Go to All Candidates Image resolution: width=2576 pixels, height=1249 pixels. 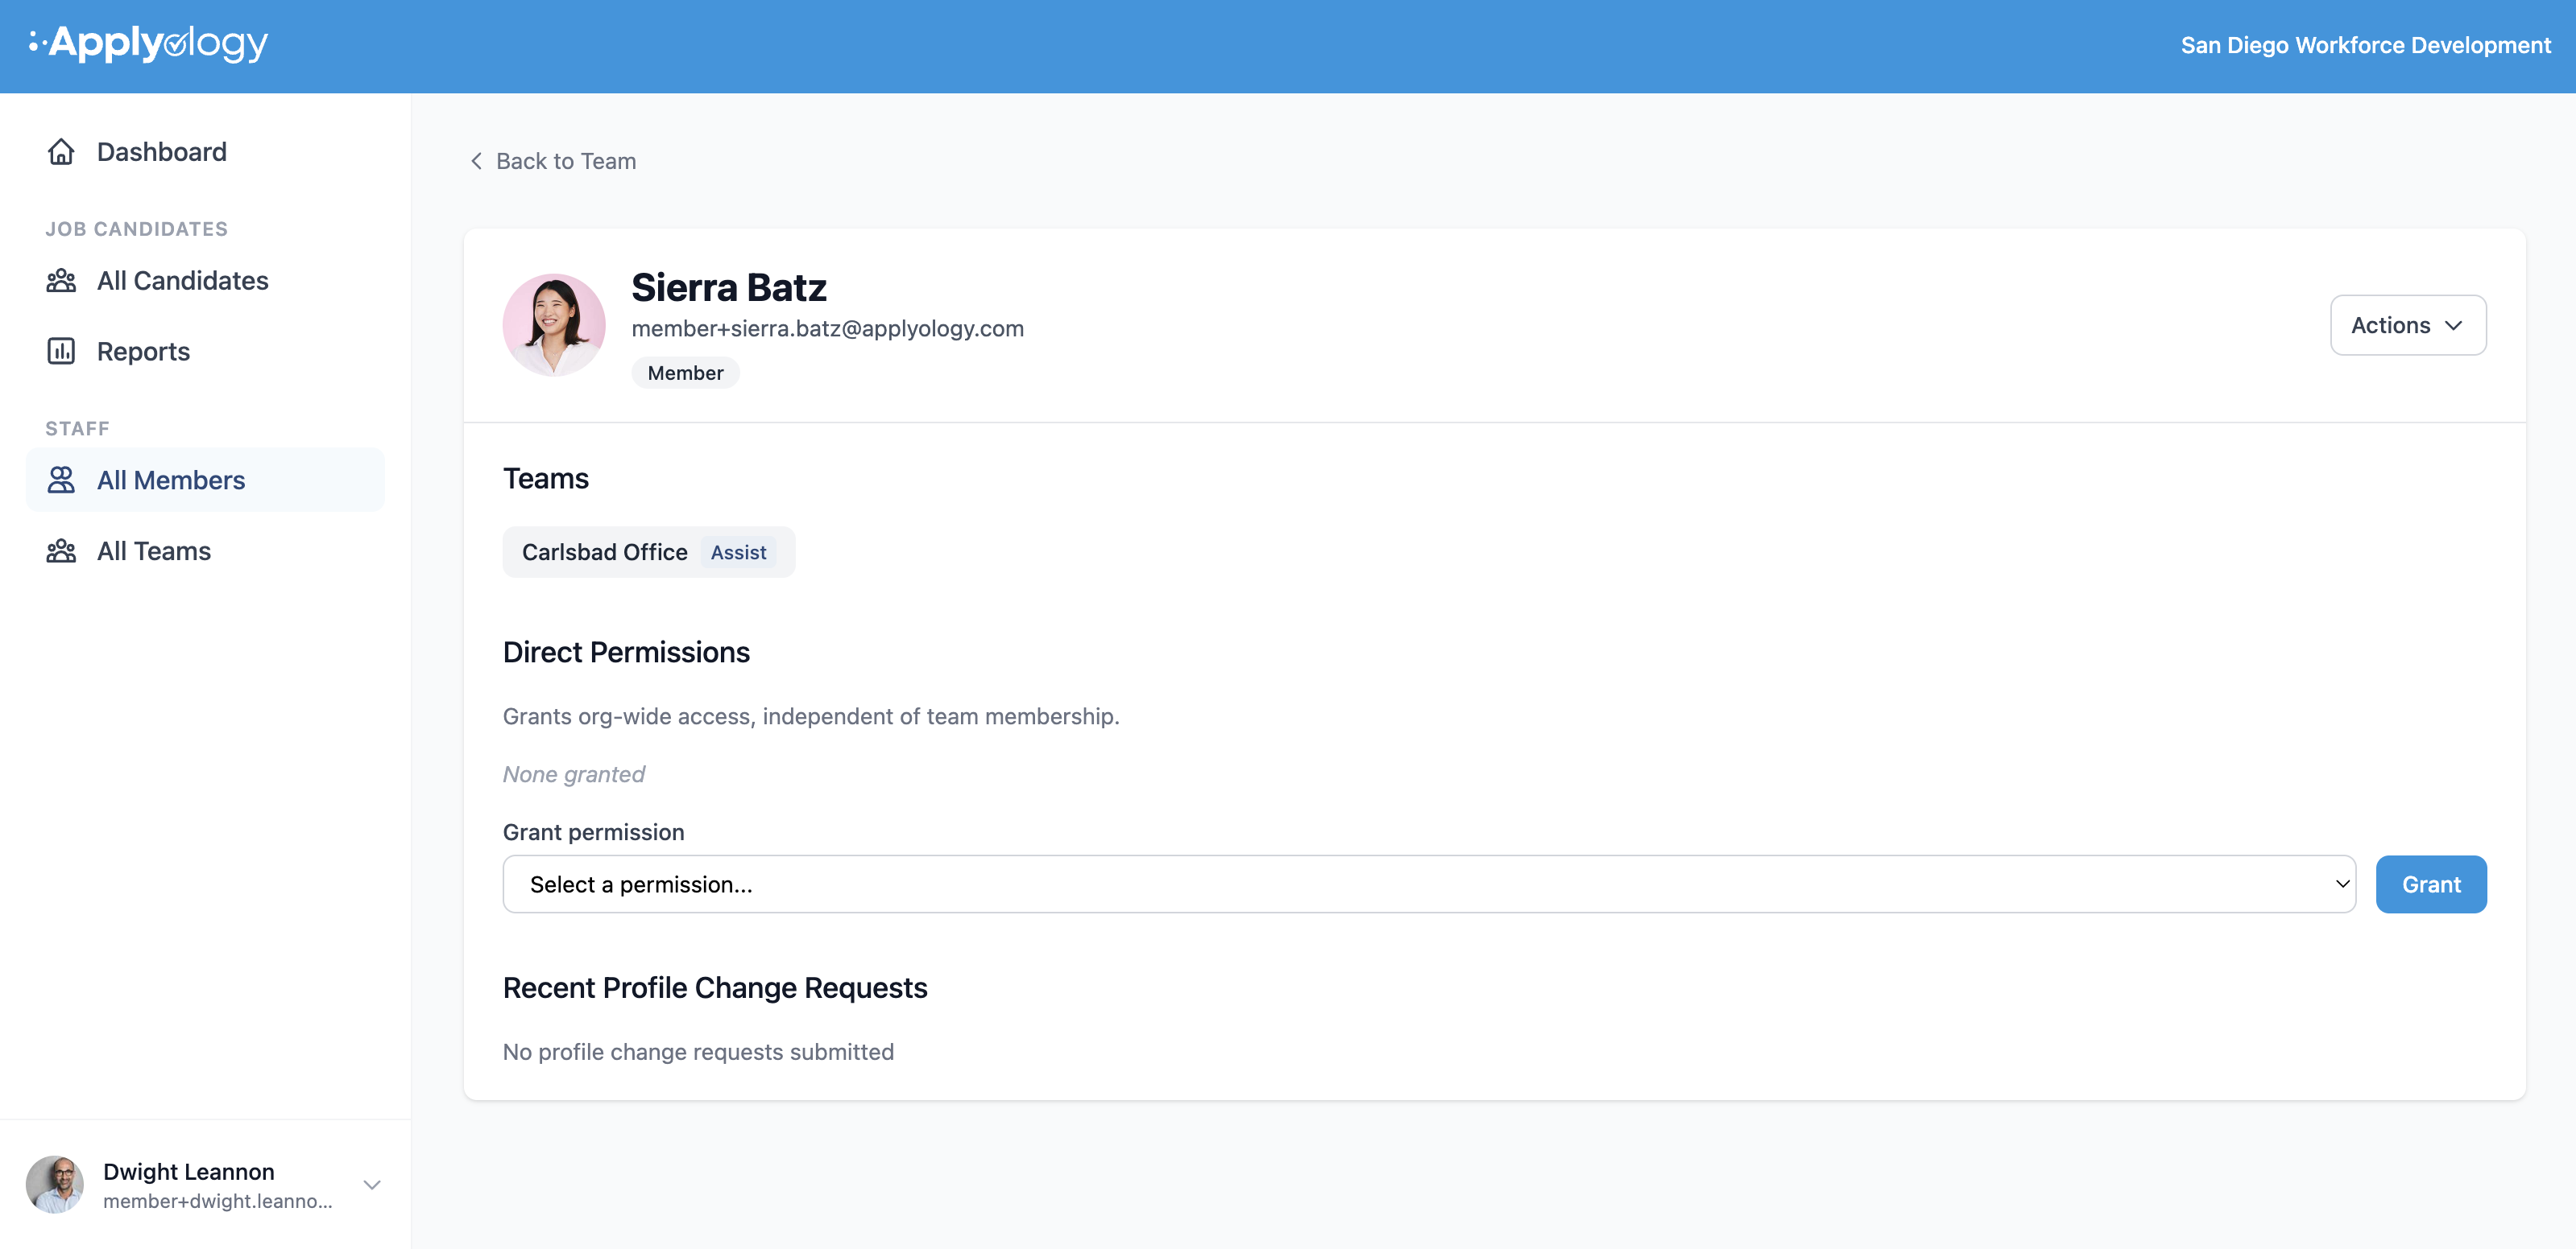click(205, 281)
